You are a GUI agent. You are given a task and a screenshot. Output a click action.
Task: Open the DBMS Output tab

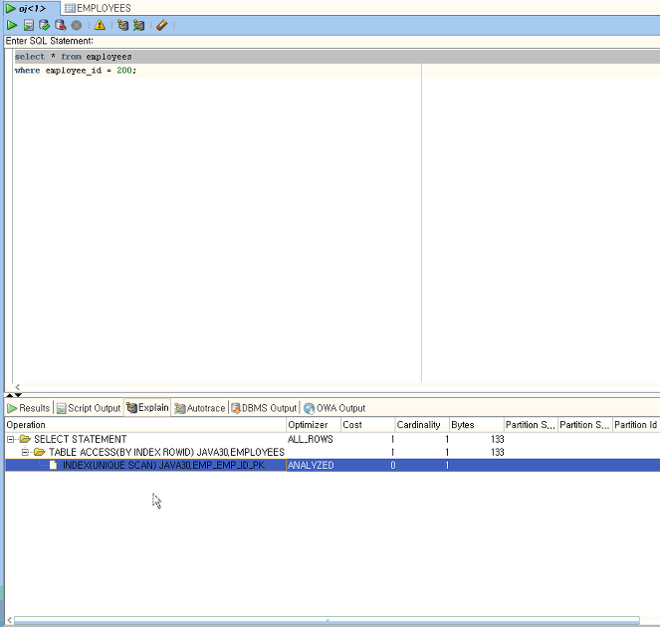(264, 408)
